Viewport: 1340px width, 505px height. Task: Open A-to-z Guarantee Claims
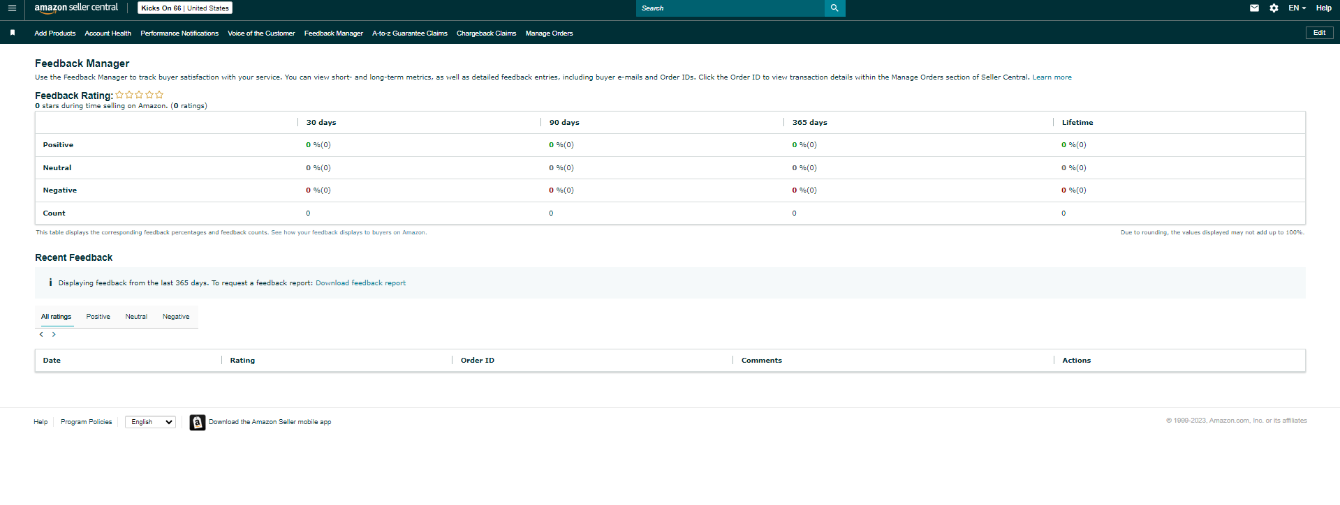(410, 33)
